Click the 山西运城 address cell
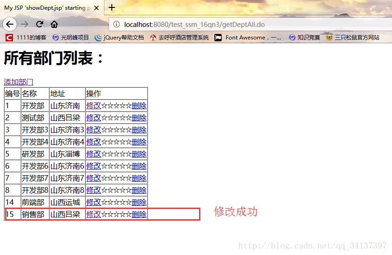 (x=67, y=202)
